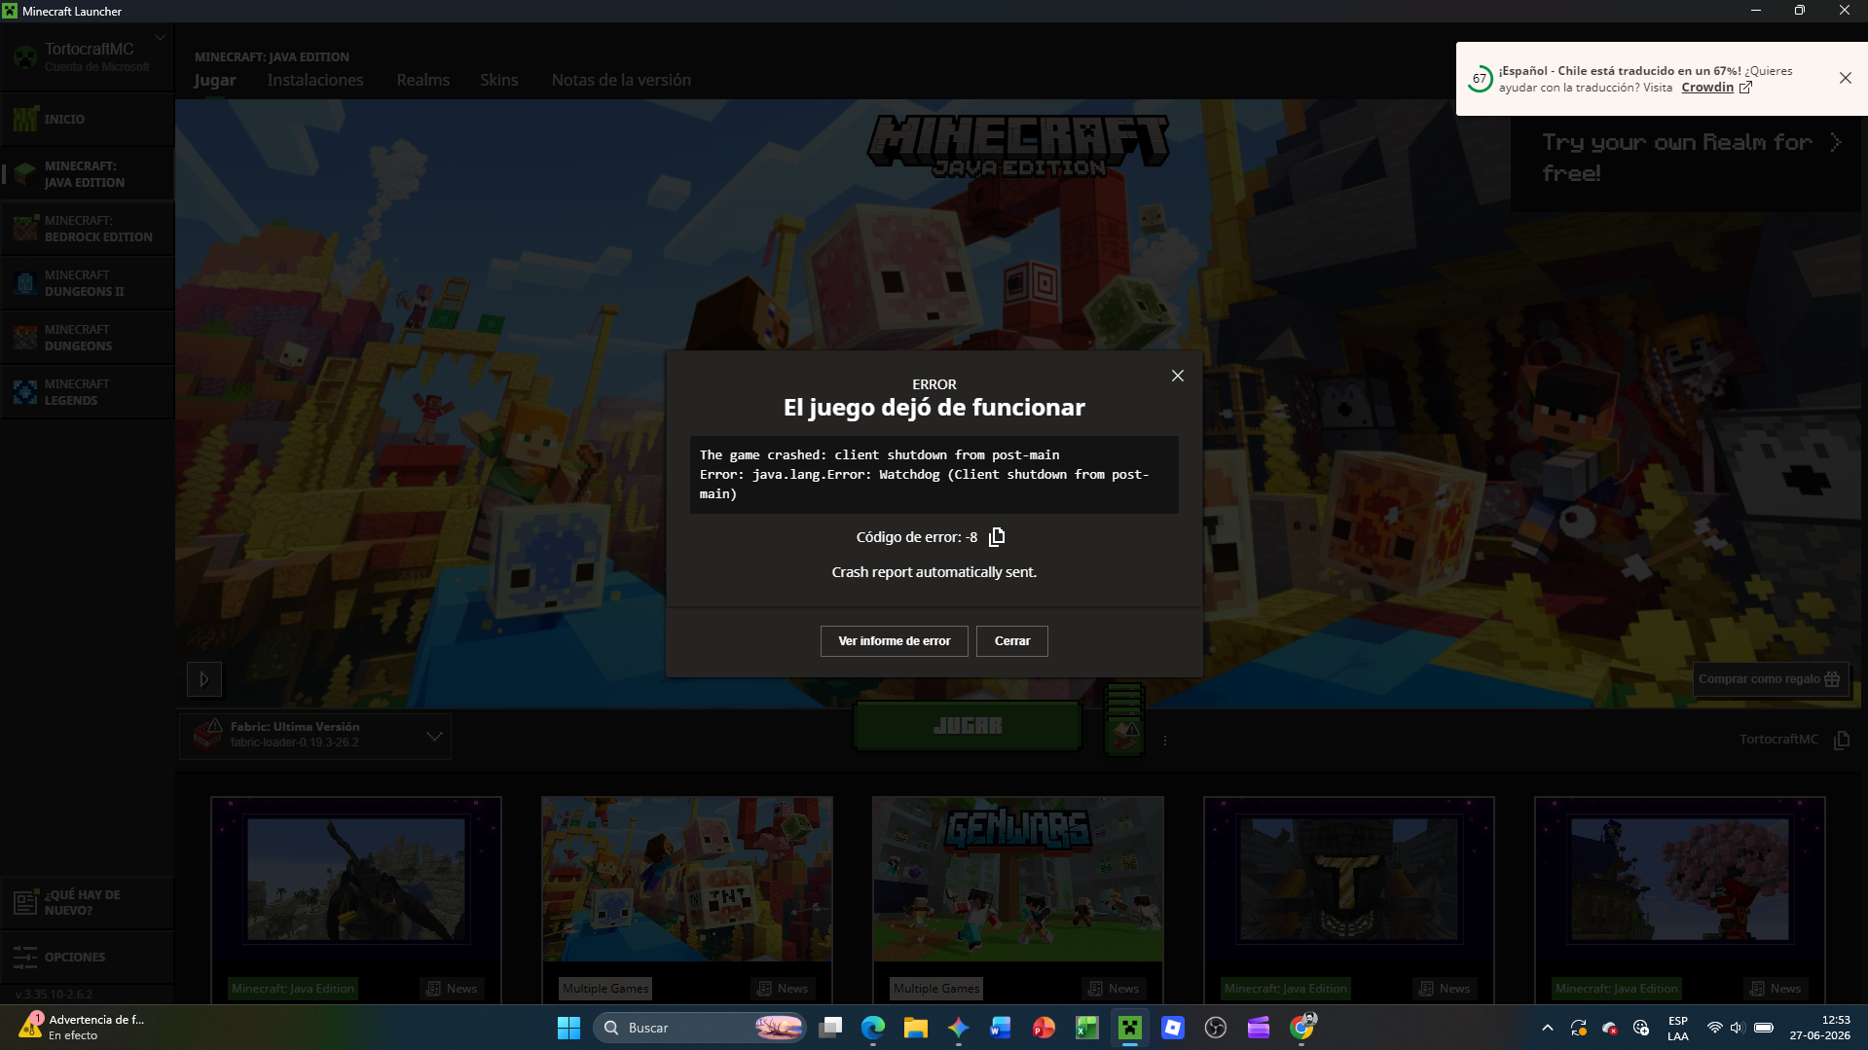Image resolution: width=1868 pixels, height=1050 pixels.
Task: Switch to the Jugar tab
Action: pos(214,80)
